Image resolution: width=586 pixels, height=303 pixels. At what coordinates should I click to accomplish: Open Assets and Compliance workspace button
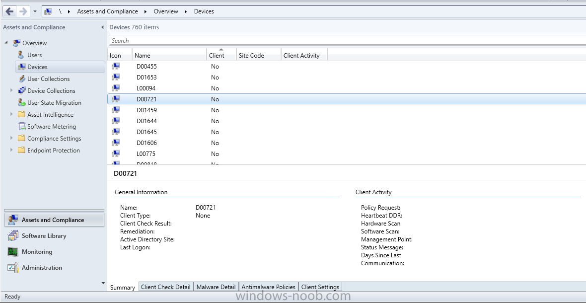pyautogui.click(x=54, y=220)
